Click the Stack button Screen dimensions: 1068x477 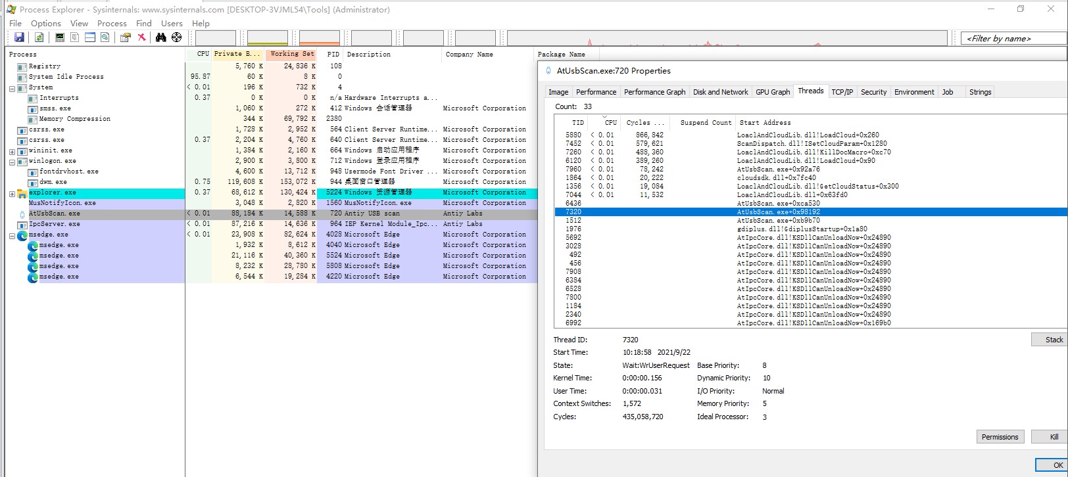(1050, 340)
